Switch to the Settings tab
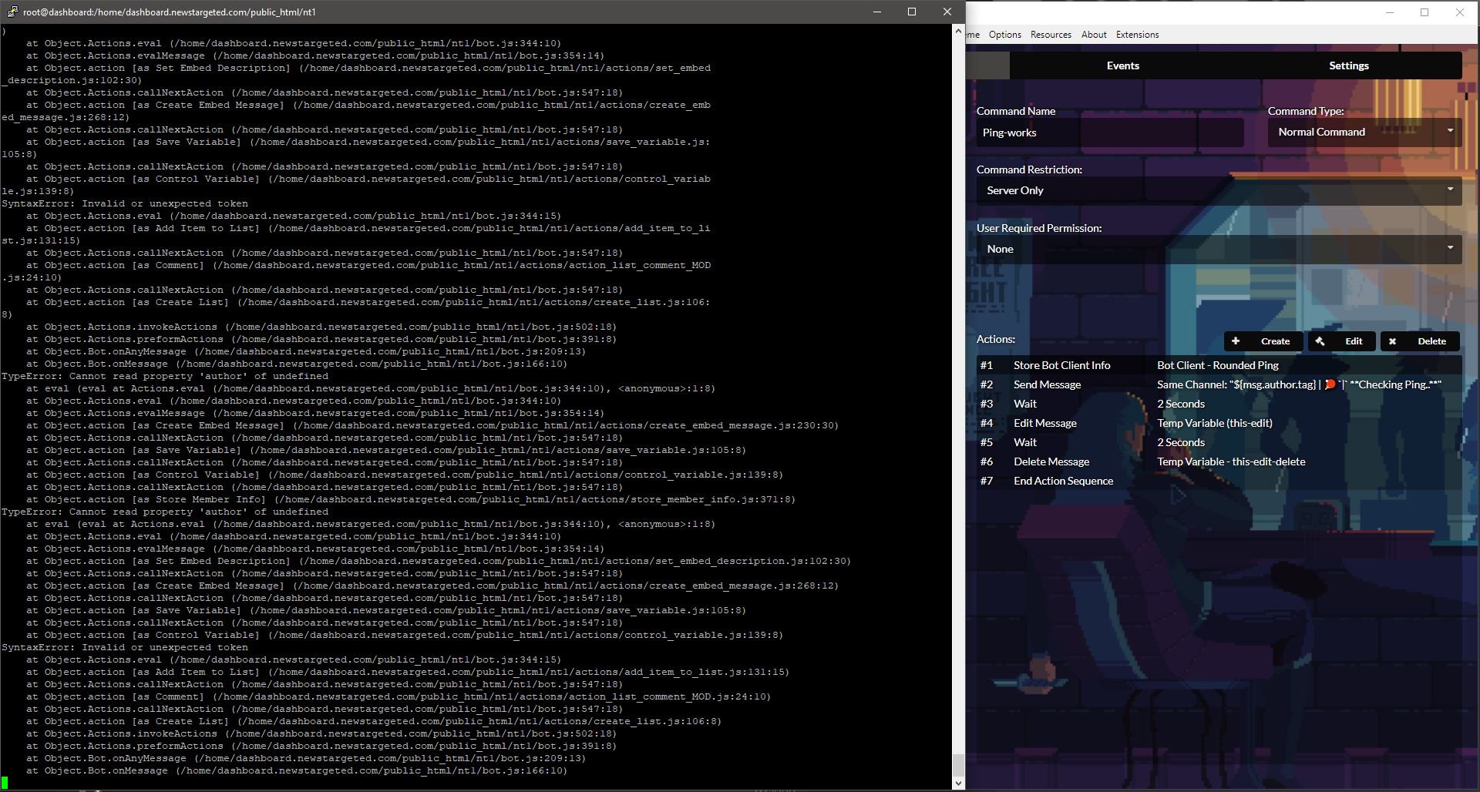 pyautogui.click(x=1348, y=65)
